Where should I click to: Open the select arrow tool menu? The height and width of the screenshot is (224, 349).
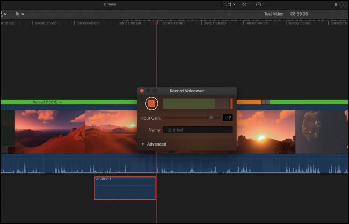[x=19, y=13]
